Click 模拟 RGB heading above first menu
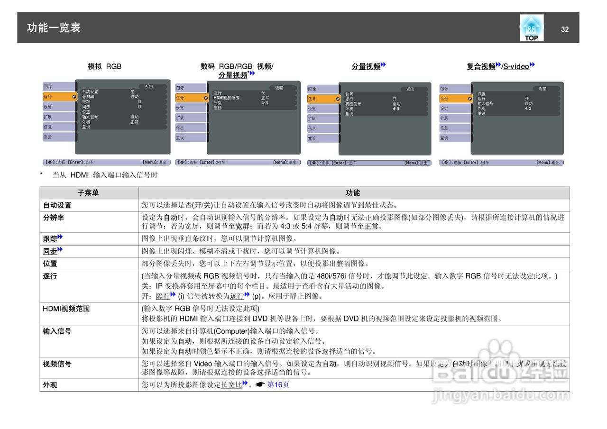 click(x=105, y=66)
